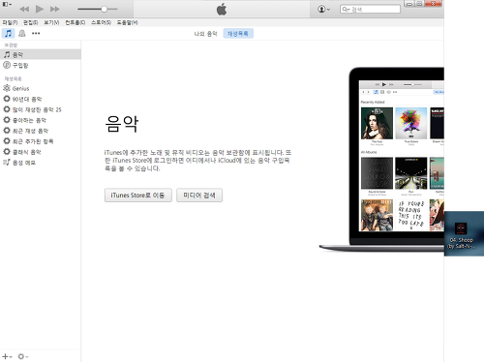Click the add playlist plus button

tap(7, 356)
